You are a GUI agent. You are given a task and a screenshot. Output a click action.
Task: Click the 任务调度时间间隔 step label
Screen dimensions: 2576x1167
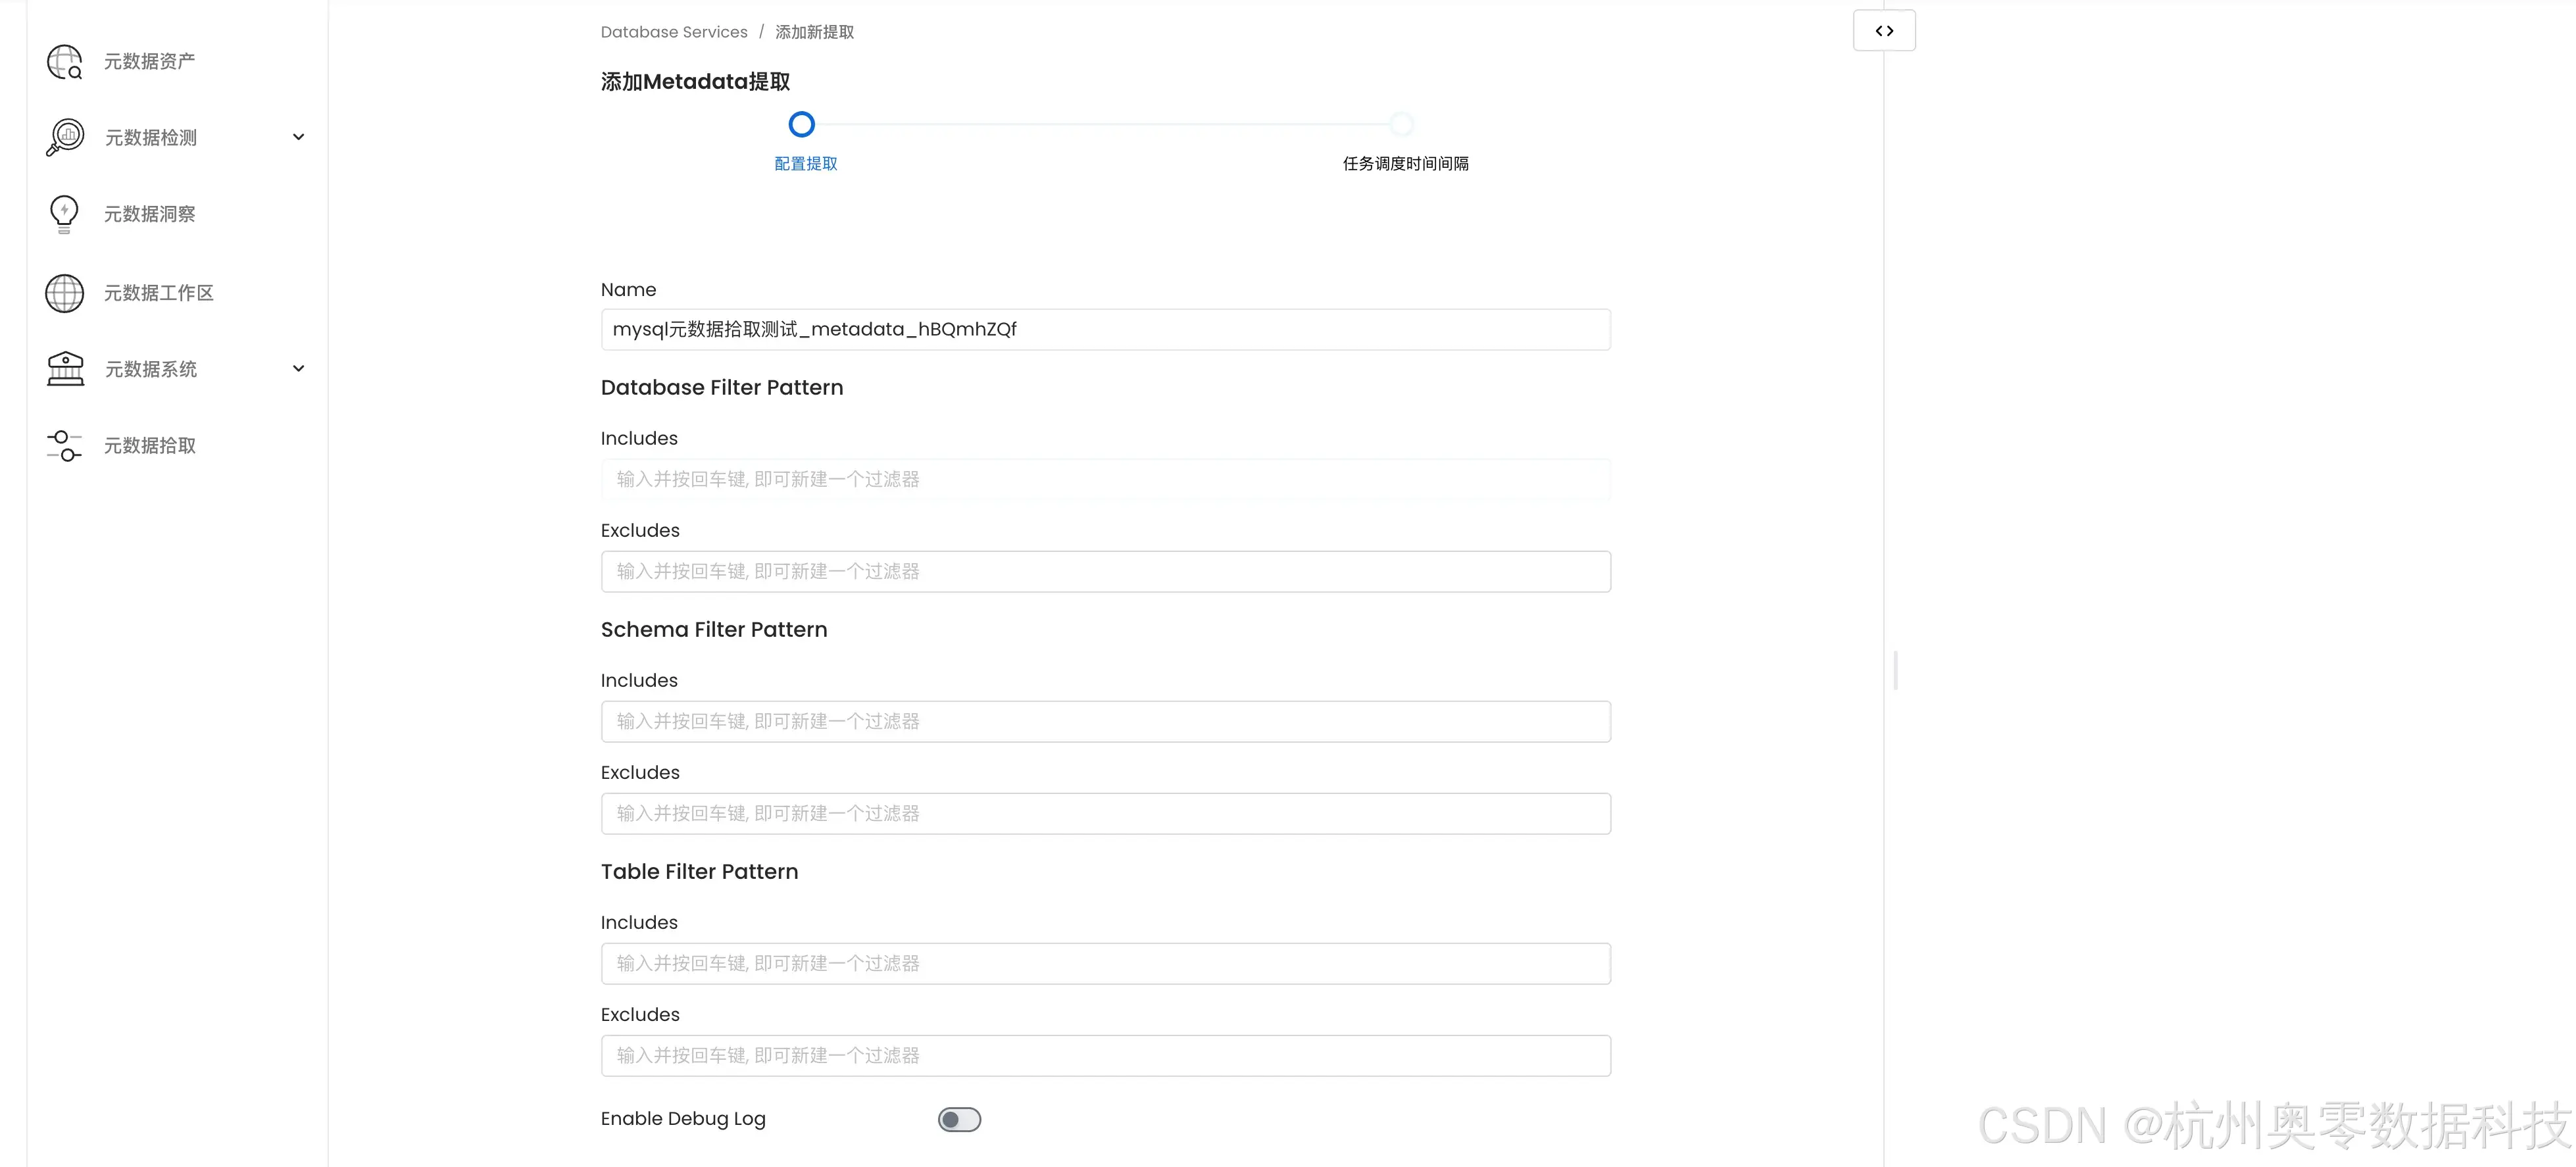(1405, 164)
